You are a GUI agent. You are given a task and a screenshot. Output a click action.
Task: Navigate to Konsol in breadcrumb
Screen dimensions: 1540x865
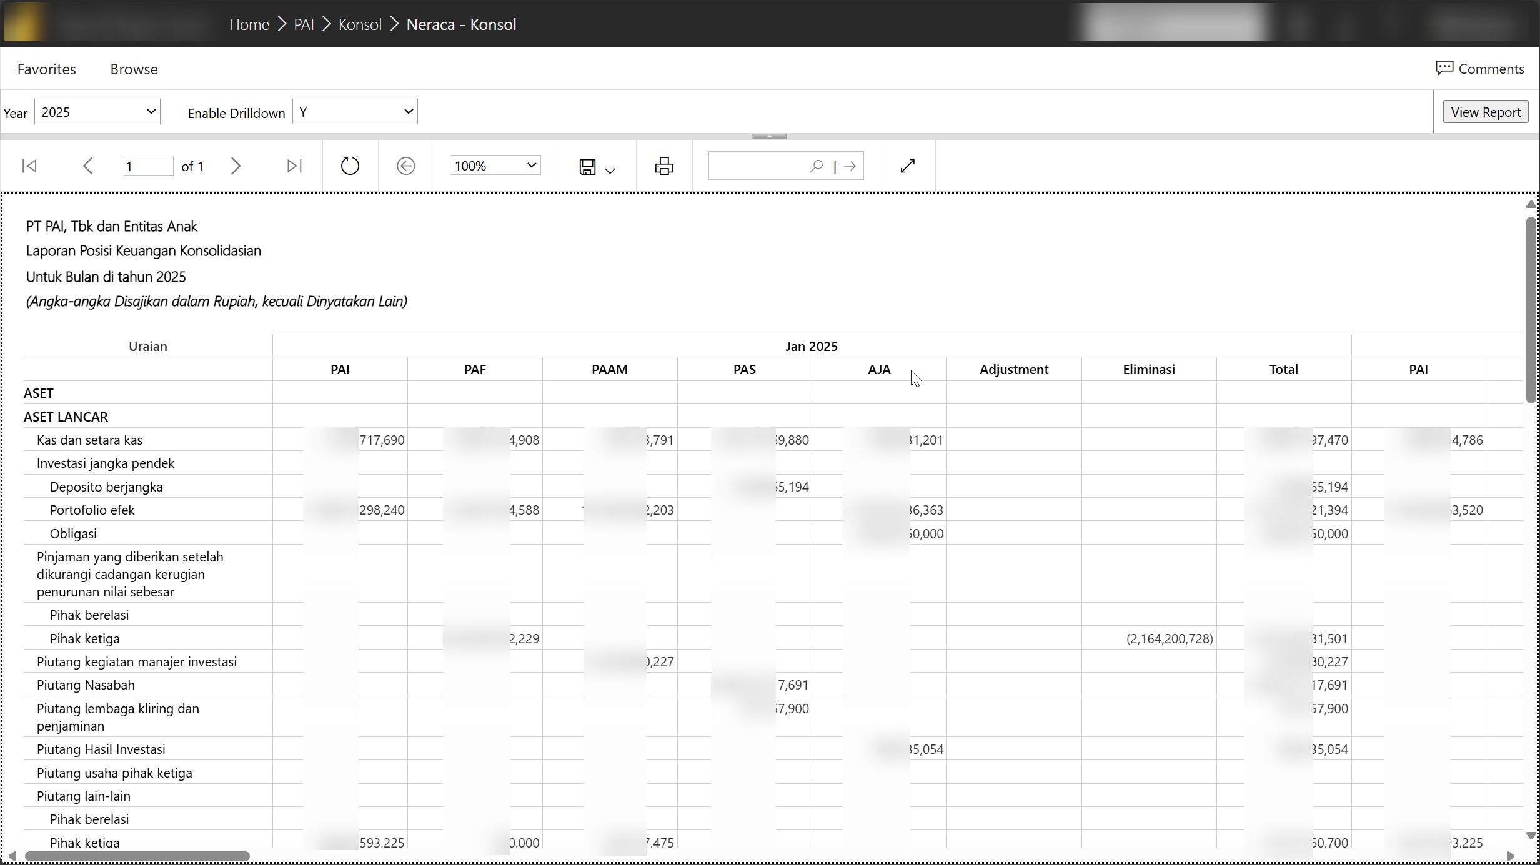pyautogui.click(x=360, y=24)
